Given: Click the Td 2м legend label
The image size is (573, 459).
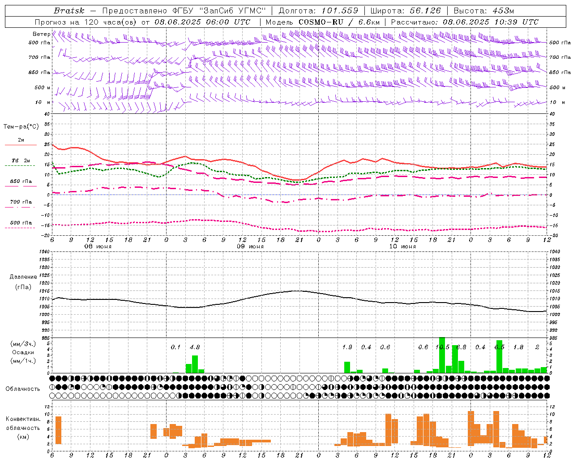Looking at the screenshot, I should click(21, 160).
